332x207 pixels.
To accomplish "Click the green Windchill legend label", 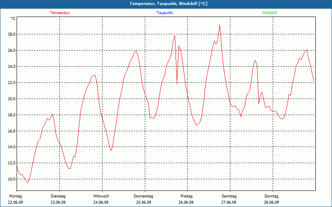I will point(269,13).
